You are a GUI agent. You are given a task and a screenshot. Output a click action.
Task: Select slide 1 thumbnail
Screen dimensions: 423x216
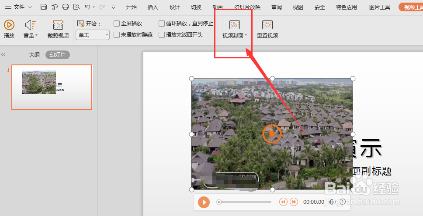[52, 87]
